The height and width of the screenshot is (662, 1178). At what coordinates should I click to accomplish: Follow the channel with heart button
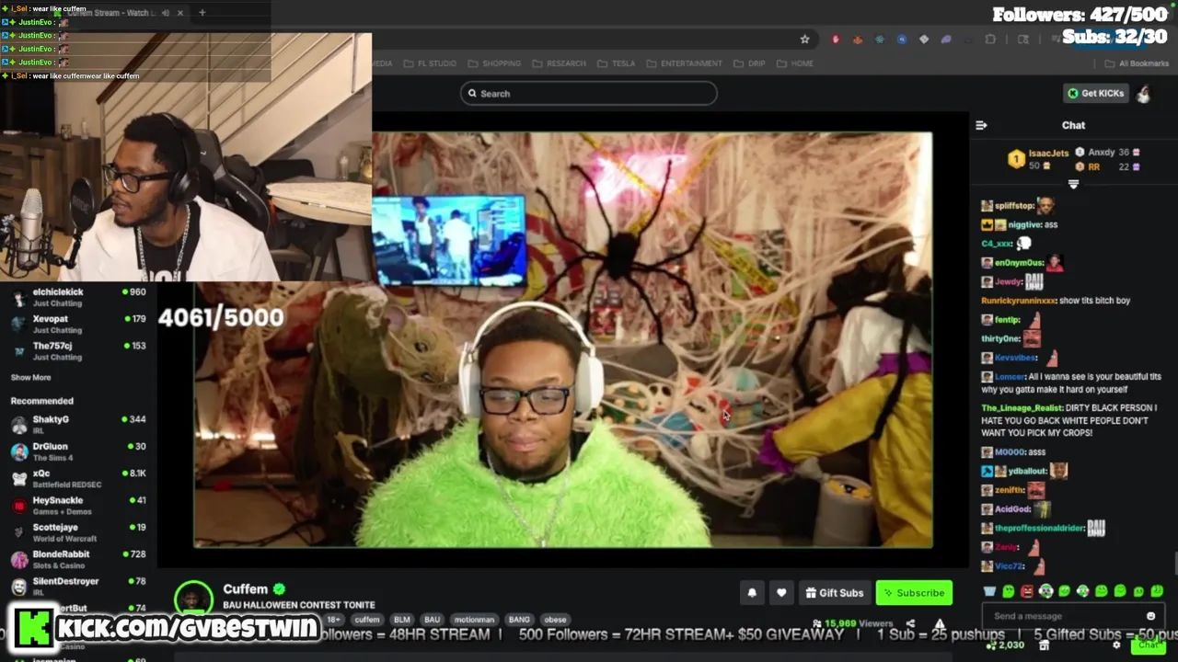781,593
